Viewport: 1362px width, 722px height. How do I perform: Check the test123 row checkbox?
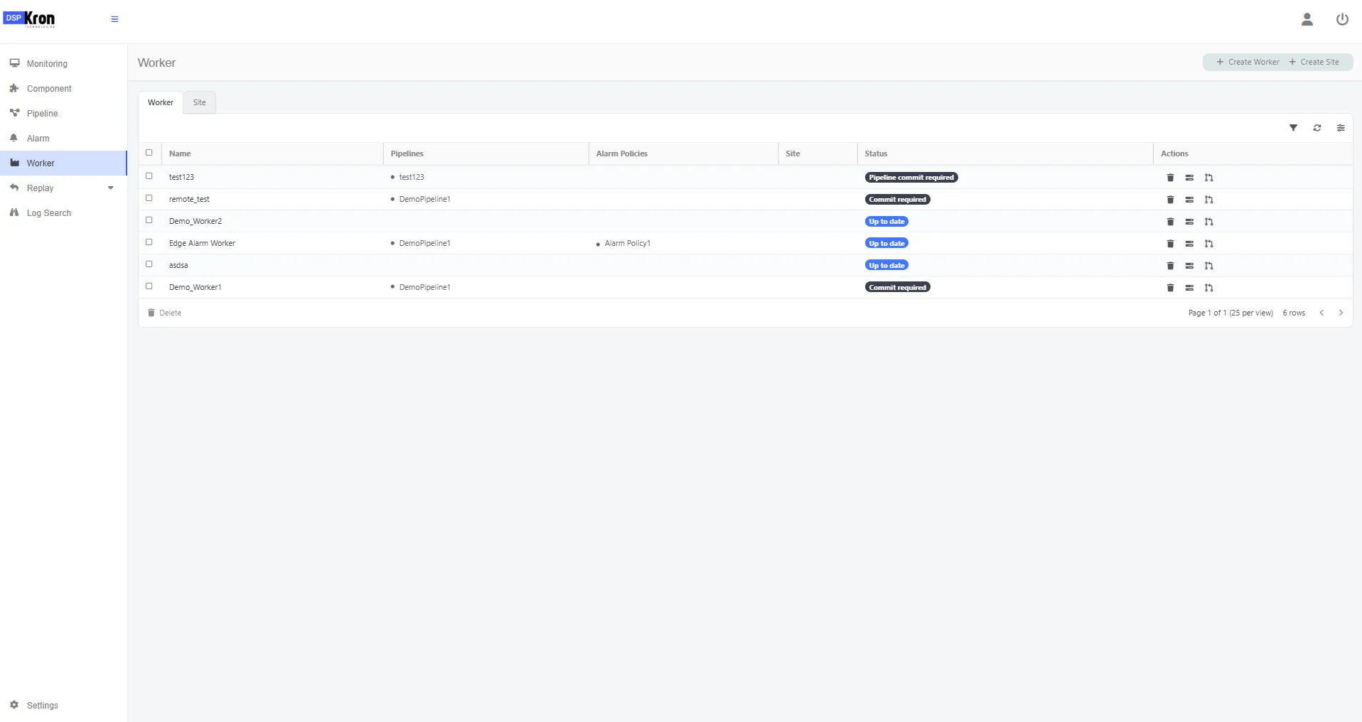(x=149, y=176)
